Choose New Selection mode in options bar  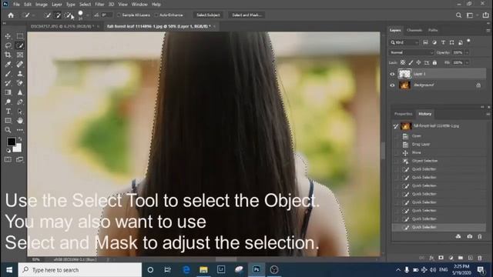coord(47,15)
